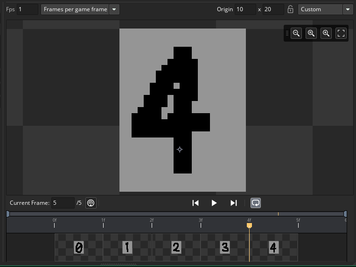Fit sprite preview to window
The image size is (356, 267).
tap(341, 33)
